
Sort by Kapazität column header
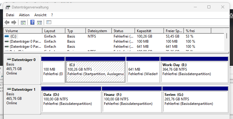coord(149,31)
